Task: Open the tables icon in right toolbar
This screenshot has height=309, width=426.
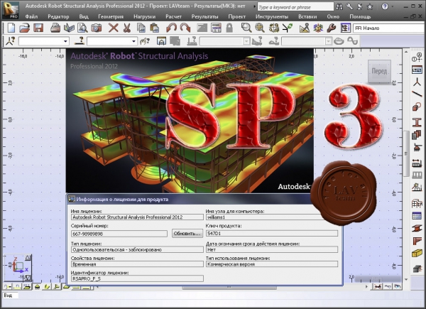Action: [417, 215]
